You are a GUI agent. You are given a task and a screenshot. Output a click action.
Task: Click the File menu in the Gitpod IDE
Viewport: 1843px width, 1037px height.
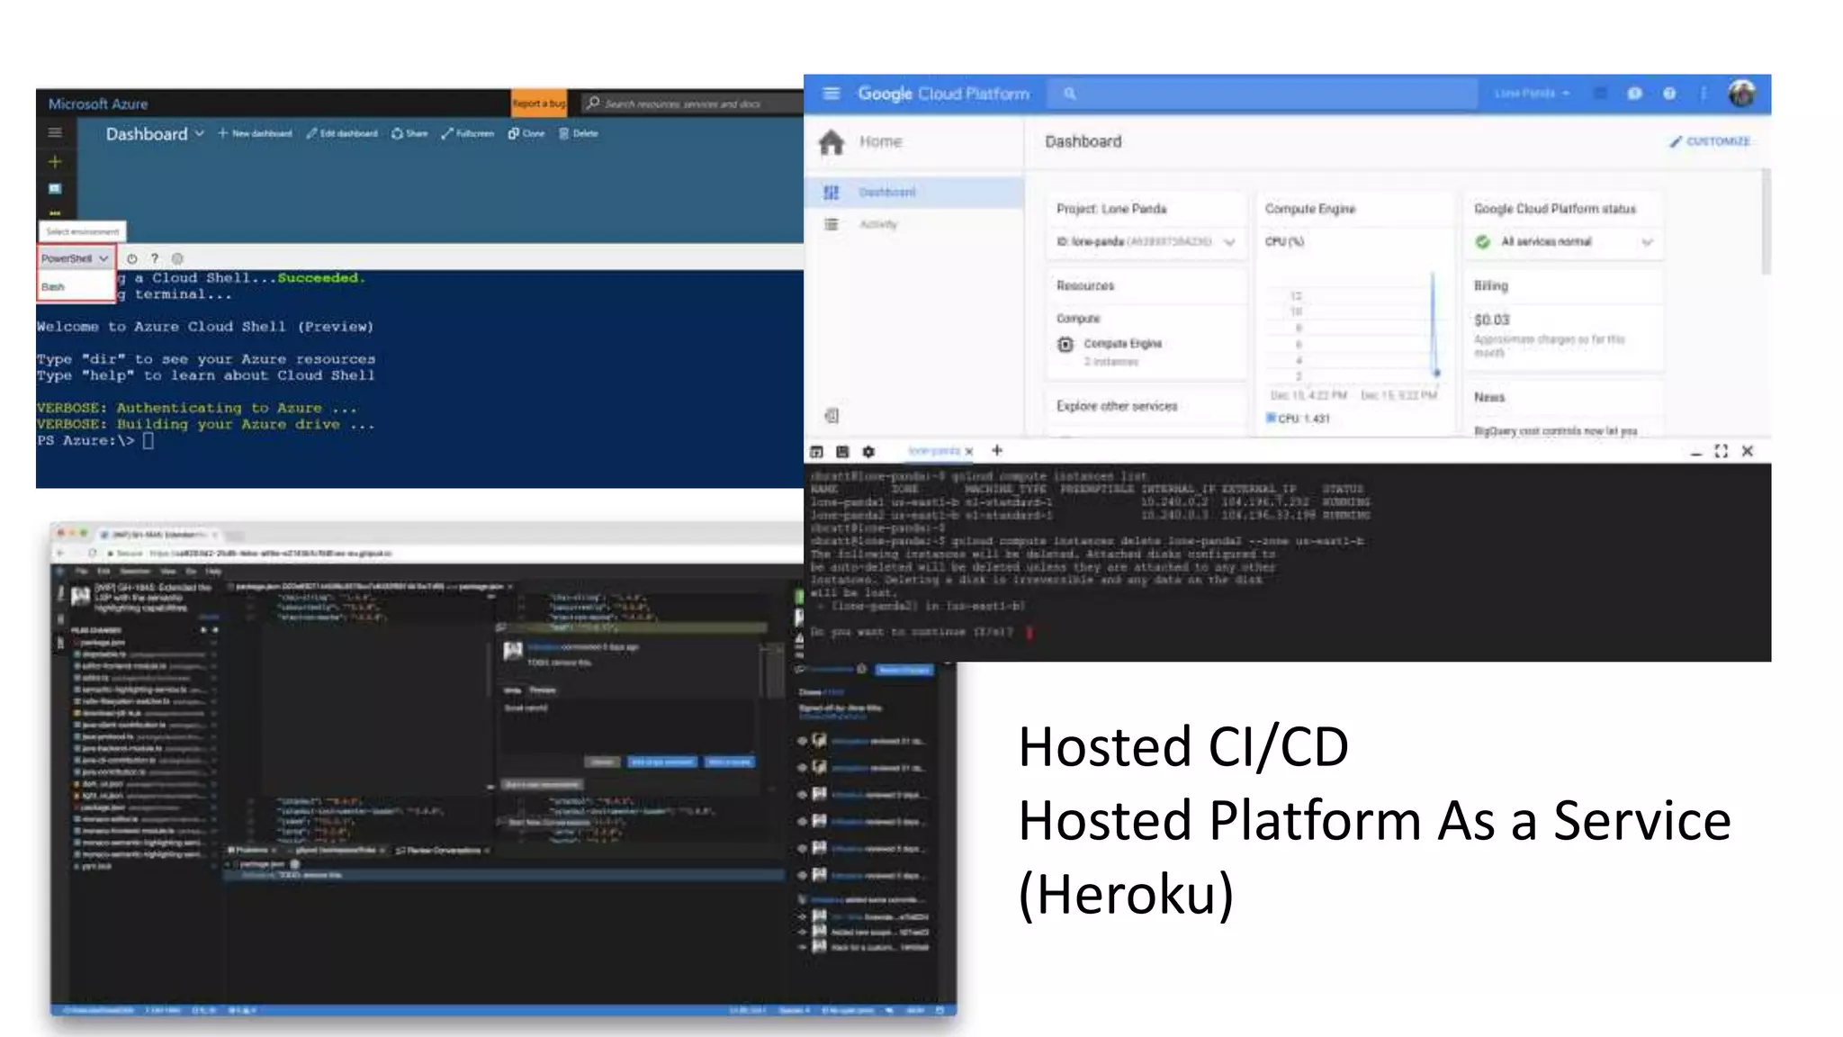(x=81, y=571)
